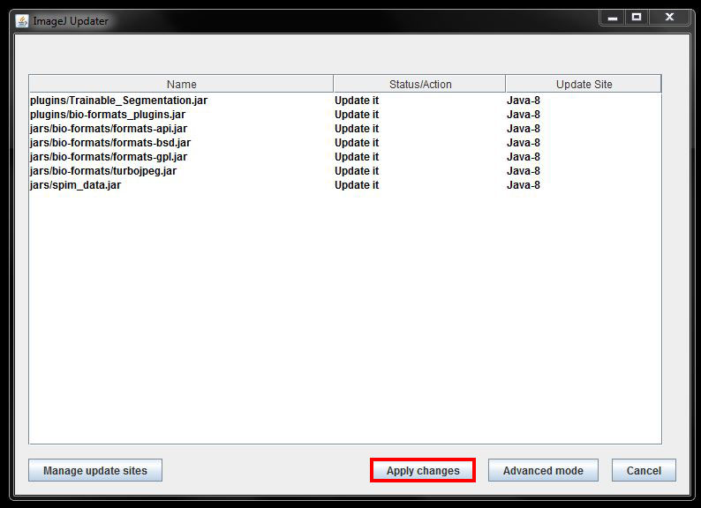Open the Update it action for Trainable_Segmentation.jar
The width and height of the screenshot is (701, 508).
pos(357,101)
